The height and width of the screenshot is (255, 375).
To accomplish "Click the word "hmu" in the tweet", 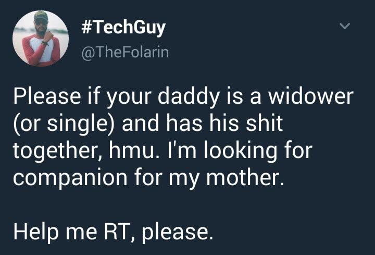I will point(133,151).
